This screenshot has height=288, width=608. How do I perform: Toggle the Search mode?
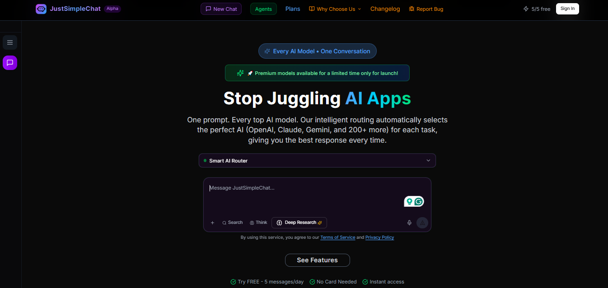click(232, 223)
